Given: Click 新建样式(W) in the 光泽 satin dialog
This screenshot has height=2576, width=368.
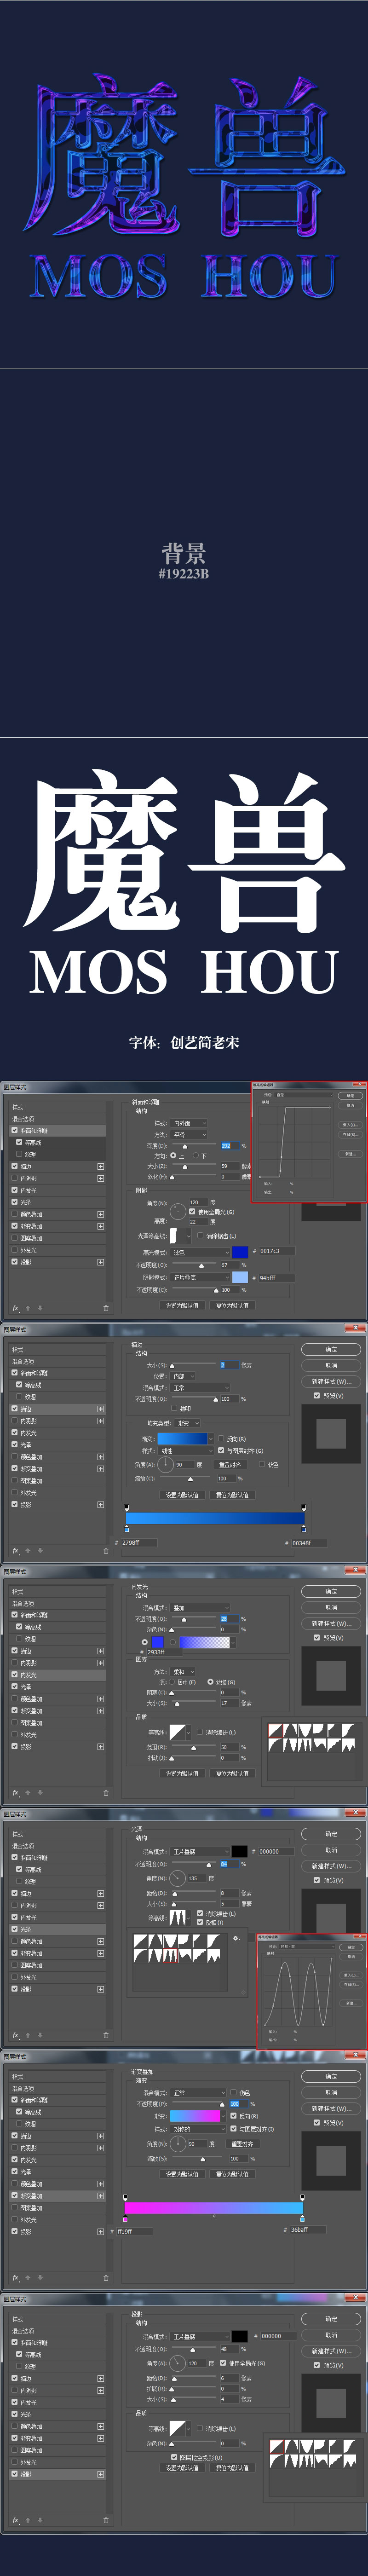Looking at the screenshot, I should coord(331,1866).
